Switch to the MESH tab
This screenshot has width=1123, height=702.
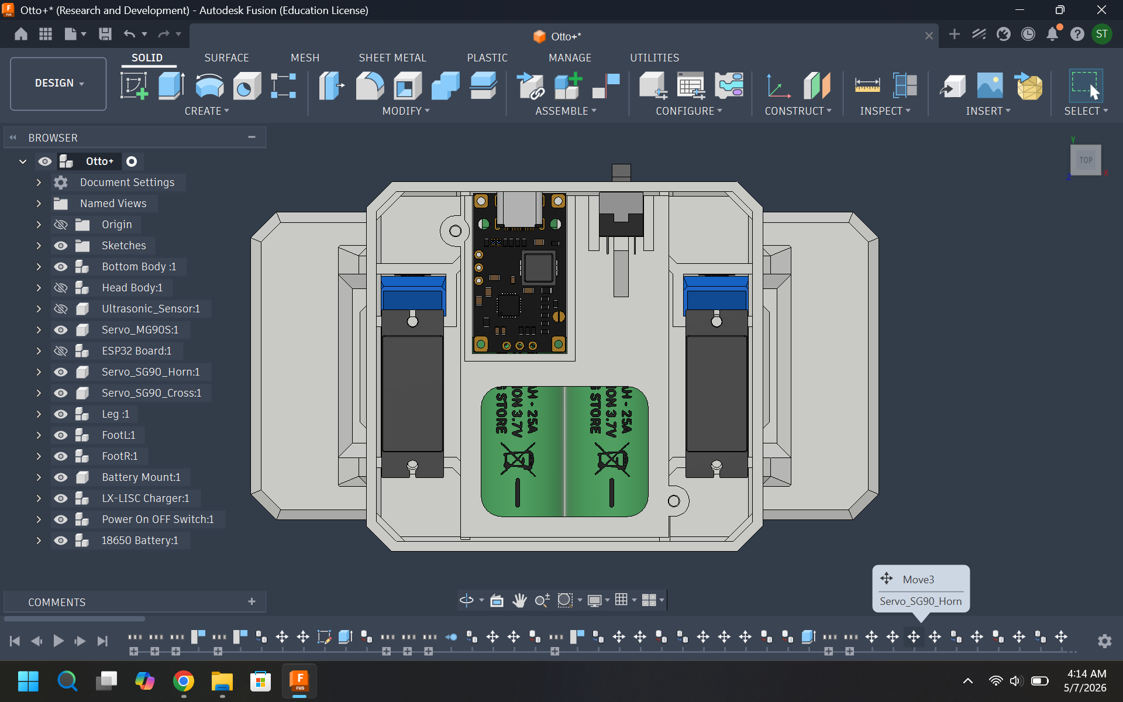[x=305, y=58]
